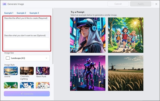
Task: Click the Apply button
Action: pos(141,4)
